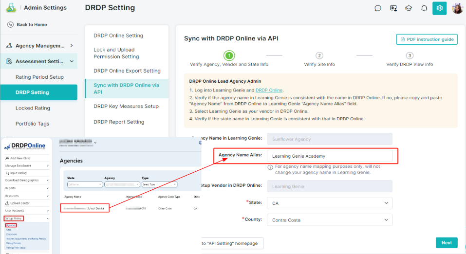Open the blurred Agency filter dropdown
The height and width of the screenshot is (254, 466).
point(122,184)
